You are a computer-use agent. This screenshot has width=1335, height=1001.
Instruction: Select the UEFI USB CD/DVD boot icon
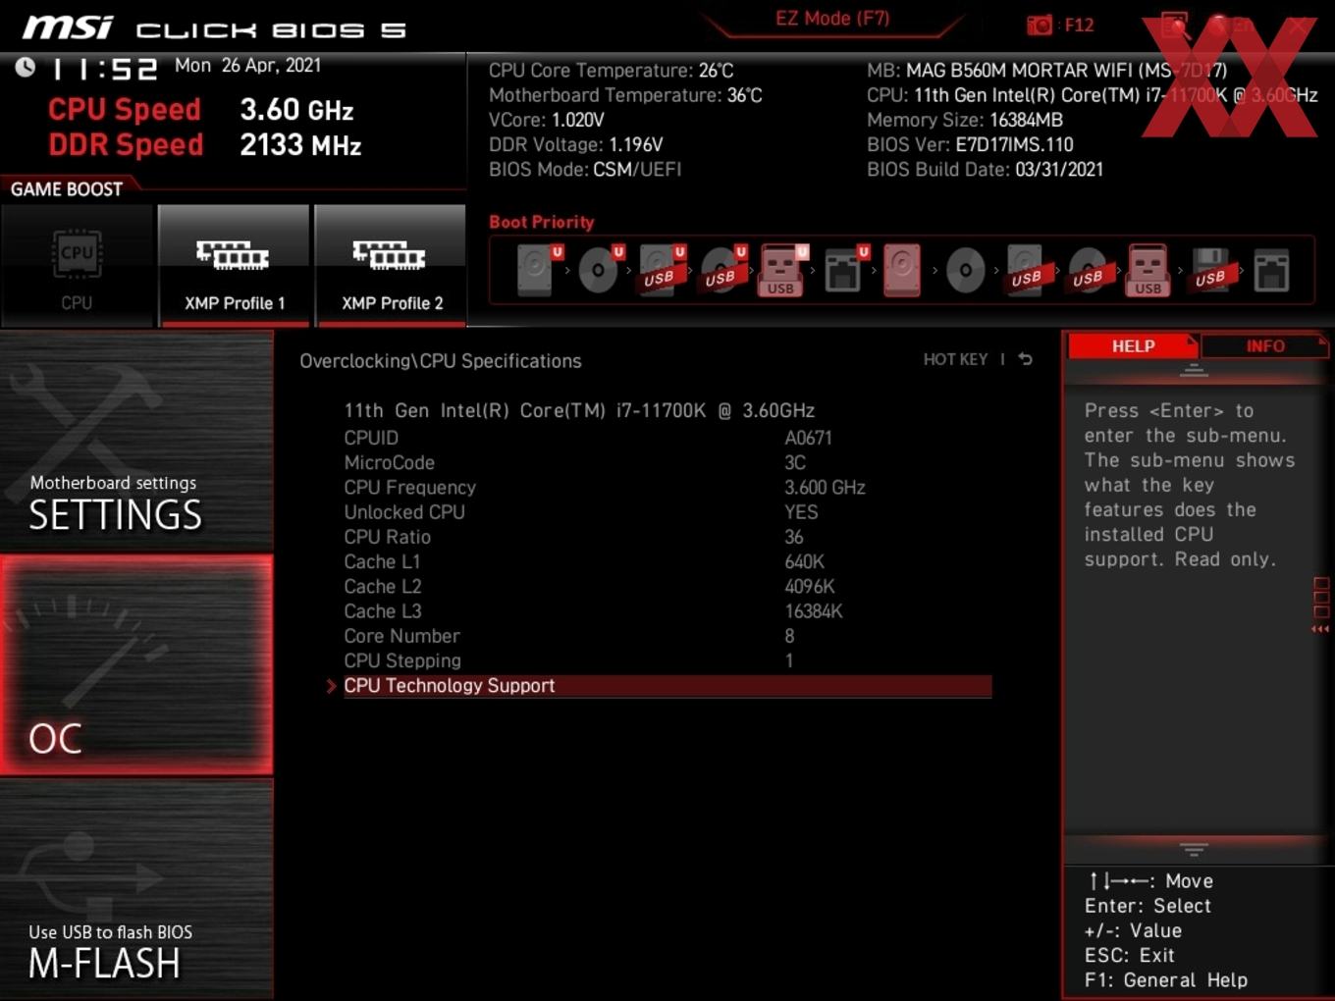[x=722, y=270]
